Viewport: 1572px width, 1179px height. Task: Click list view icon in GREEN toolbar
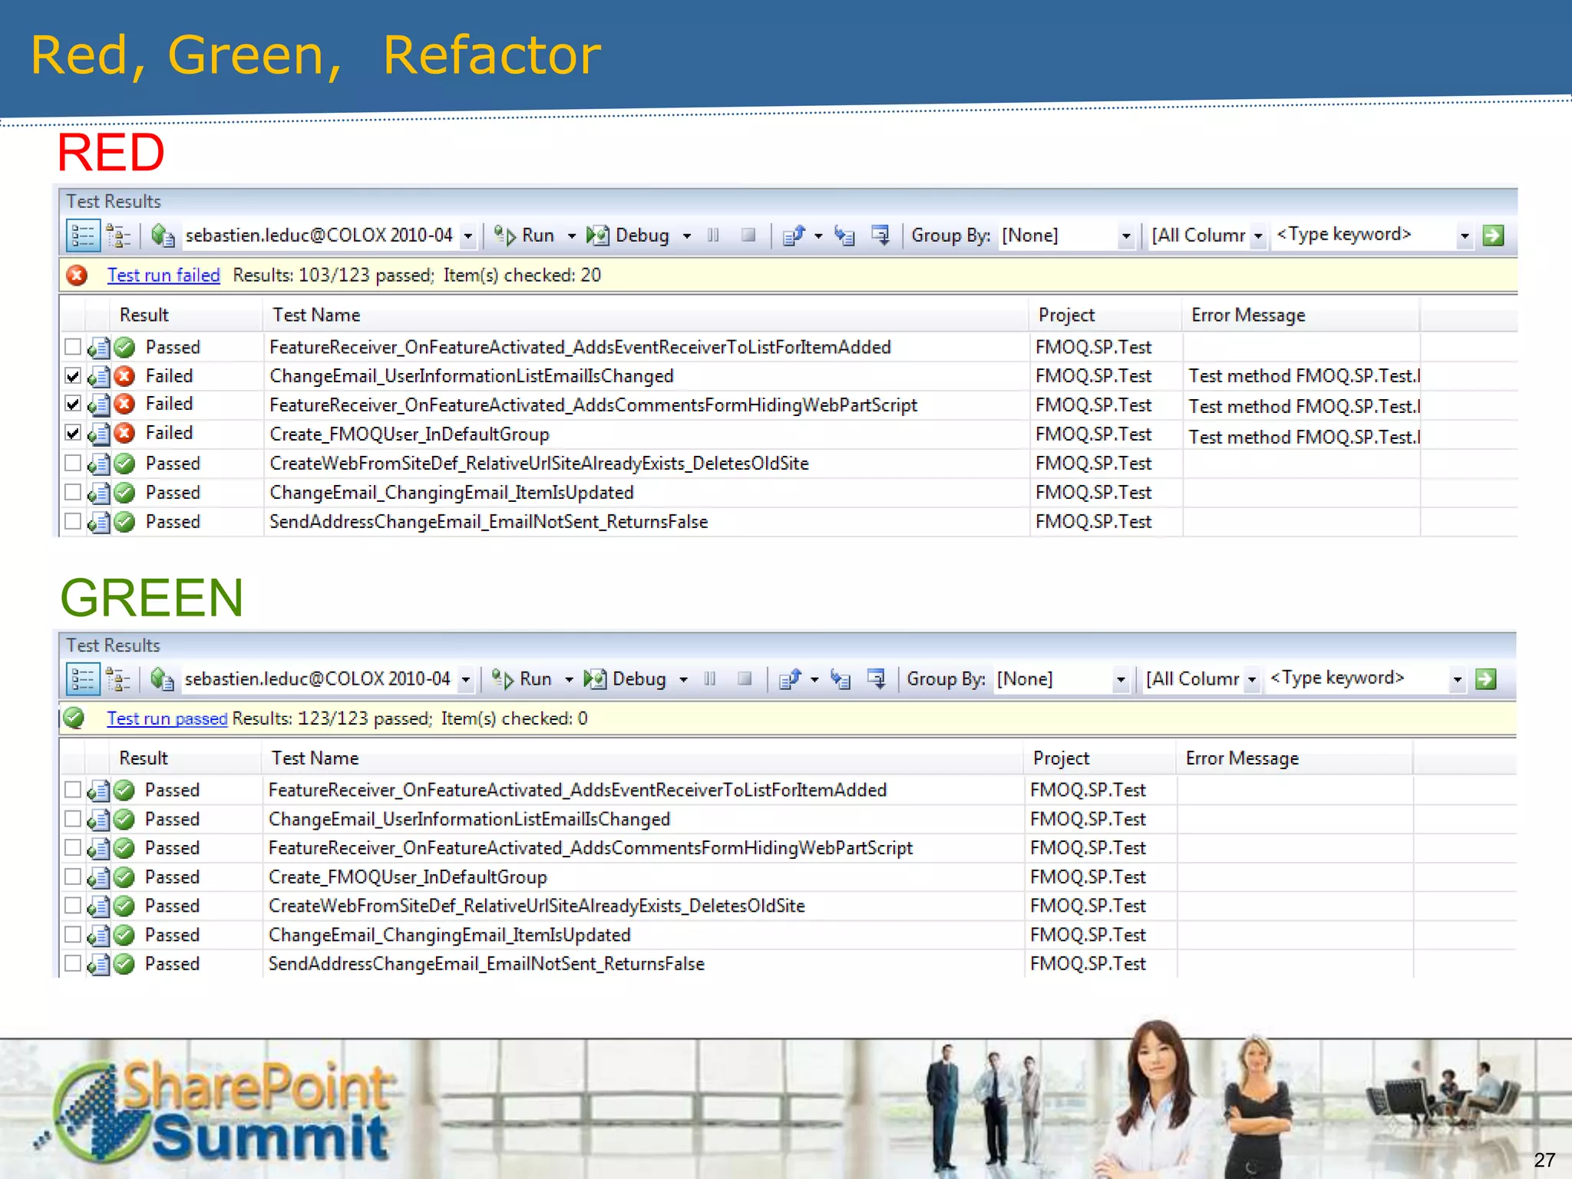pos(83,679)
